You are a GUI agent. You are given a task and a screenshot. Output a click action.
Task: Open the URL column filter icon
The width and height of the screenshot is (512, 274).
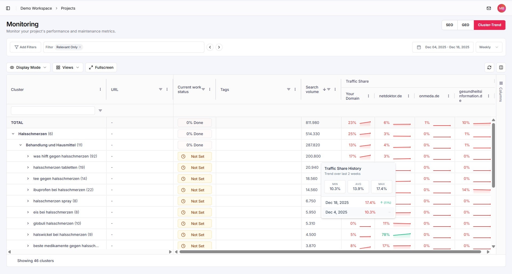[160, 89]
